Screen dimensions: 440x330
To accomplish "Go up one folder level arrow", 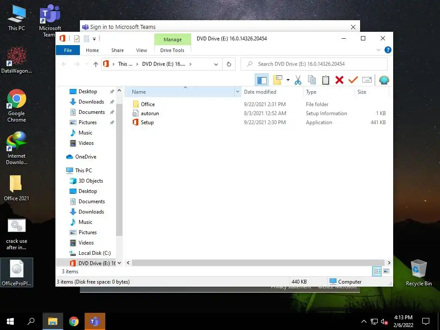I will click(x=96, y=64).
